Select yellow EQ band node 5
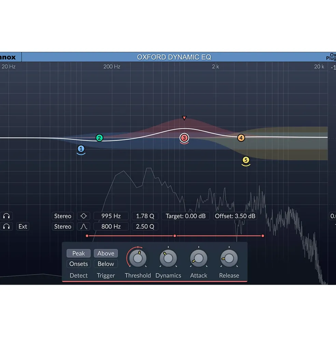Image resolution: width=336 pixels, height=337 pixels. point(246,160)
